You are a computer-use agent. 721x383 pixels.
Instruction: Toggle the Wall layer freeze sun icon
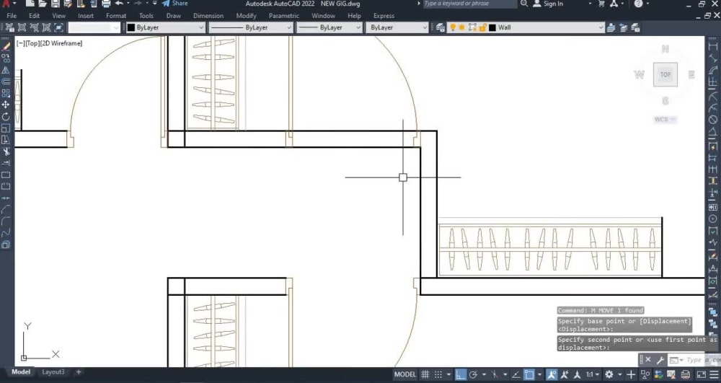pos(461,27)
